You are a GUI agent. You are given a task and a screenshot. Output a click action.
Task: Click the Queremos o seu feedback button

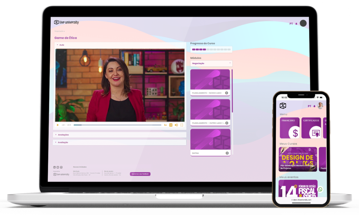click(140, 174)
